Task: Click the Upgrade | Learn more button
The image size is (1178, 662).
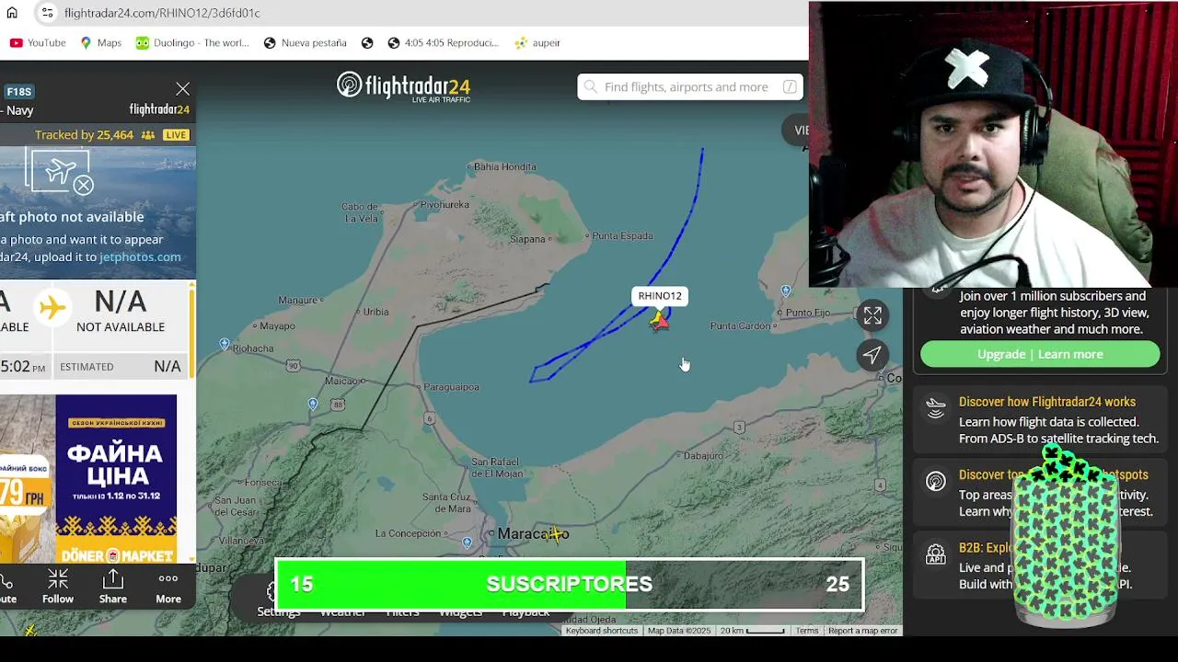Action: 1040,354
